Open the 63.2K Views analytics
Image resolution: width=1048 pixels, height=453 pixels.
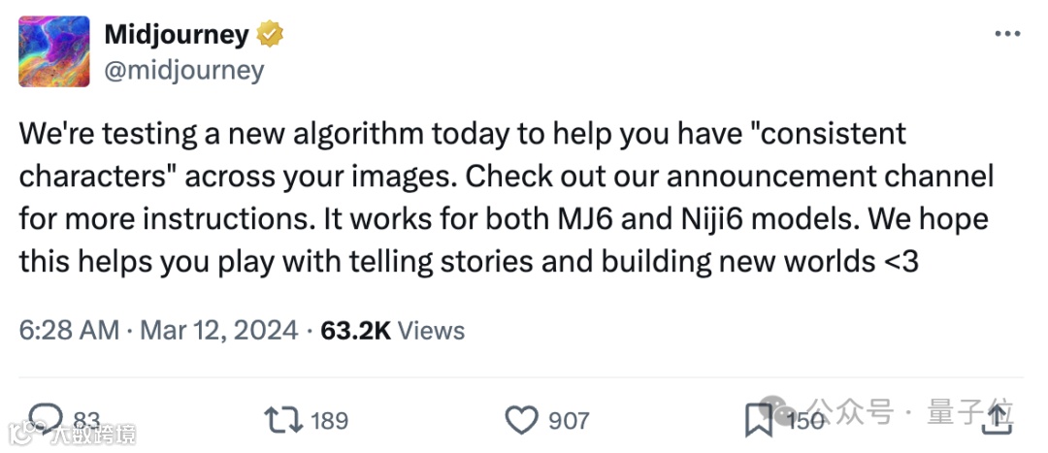click(x=393, y=330)
